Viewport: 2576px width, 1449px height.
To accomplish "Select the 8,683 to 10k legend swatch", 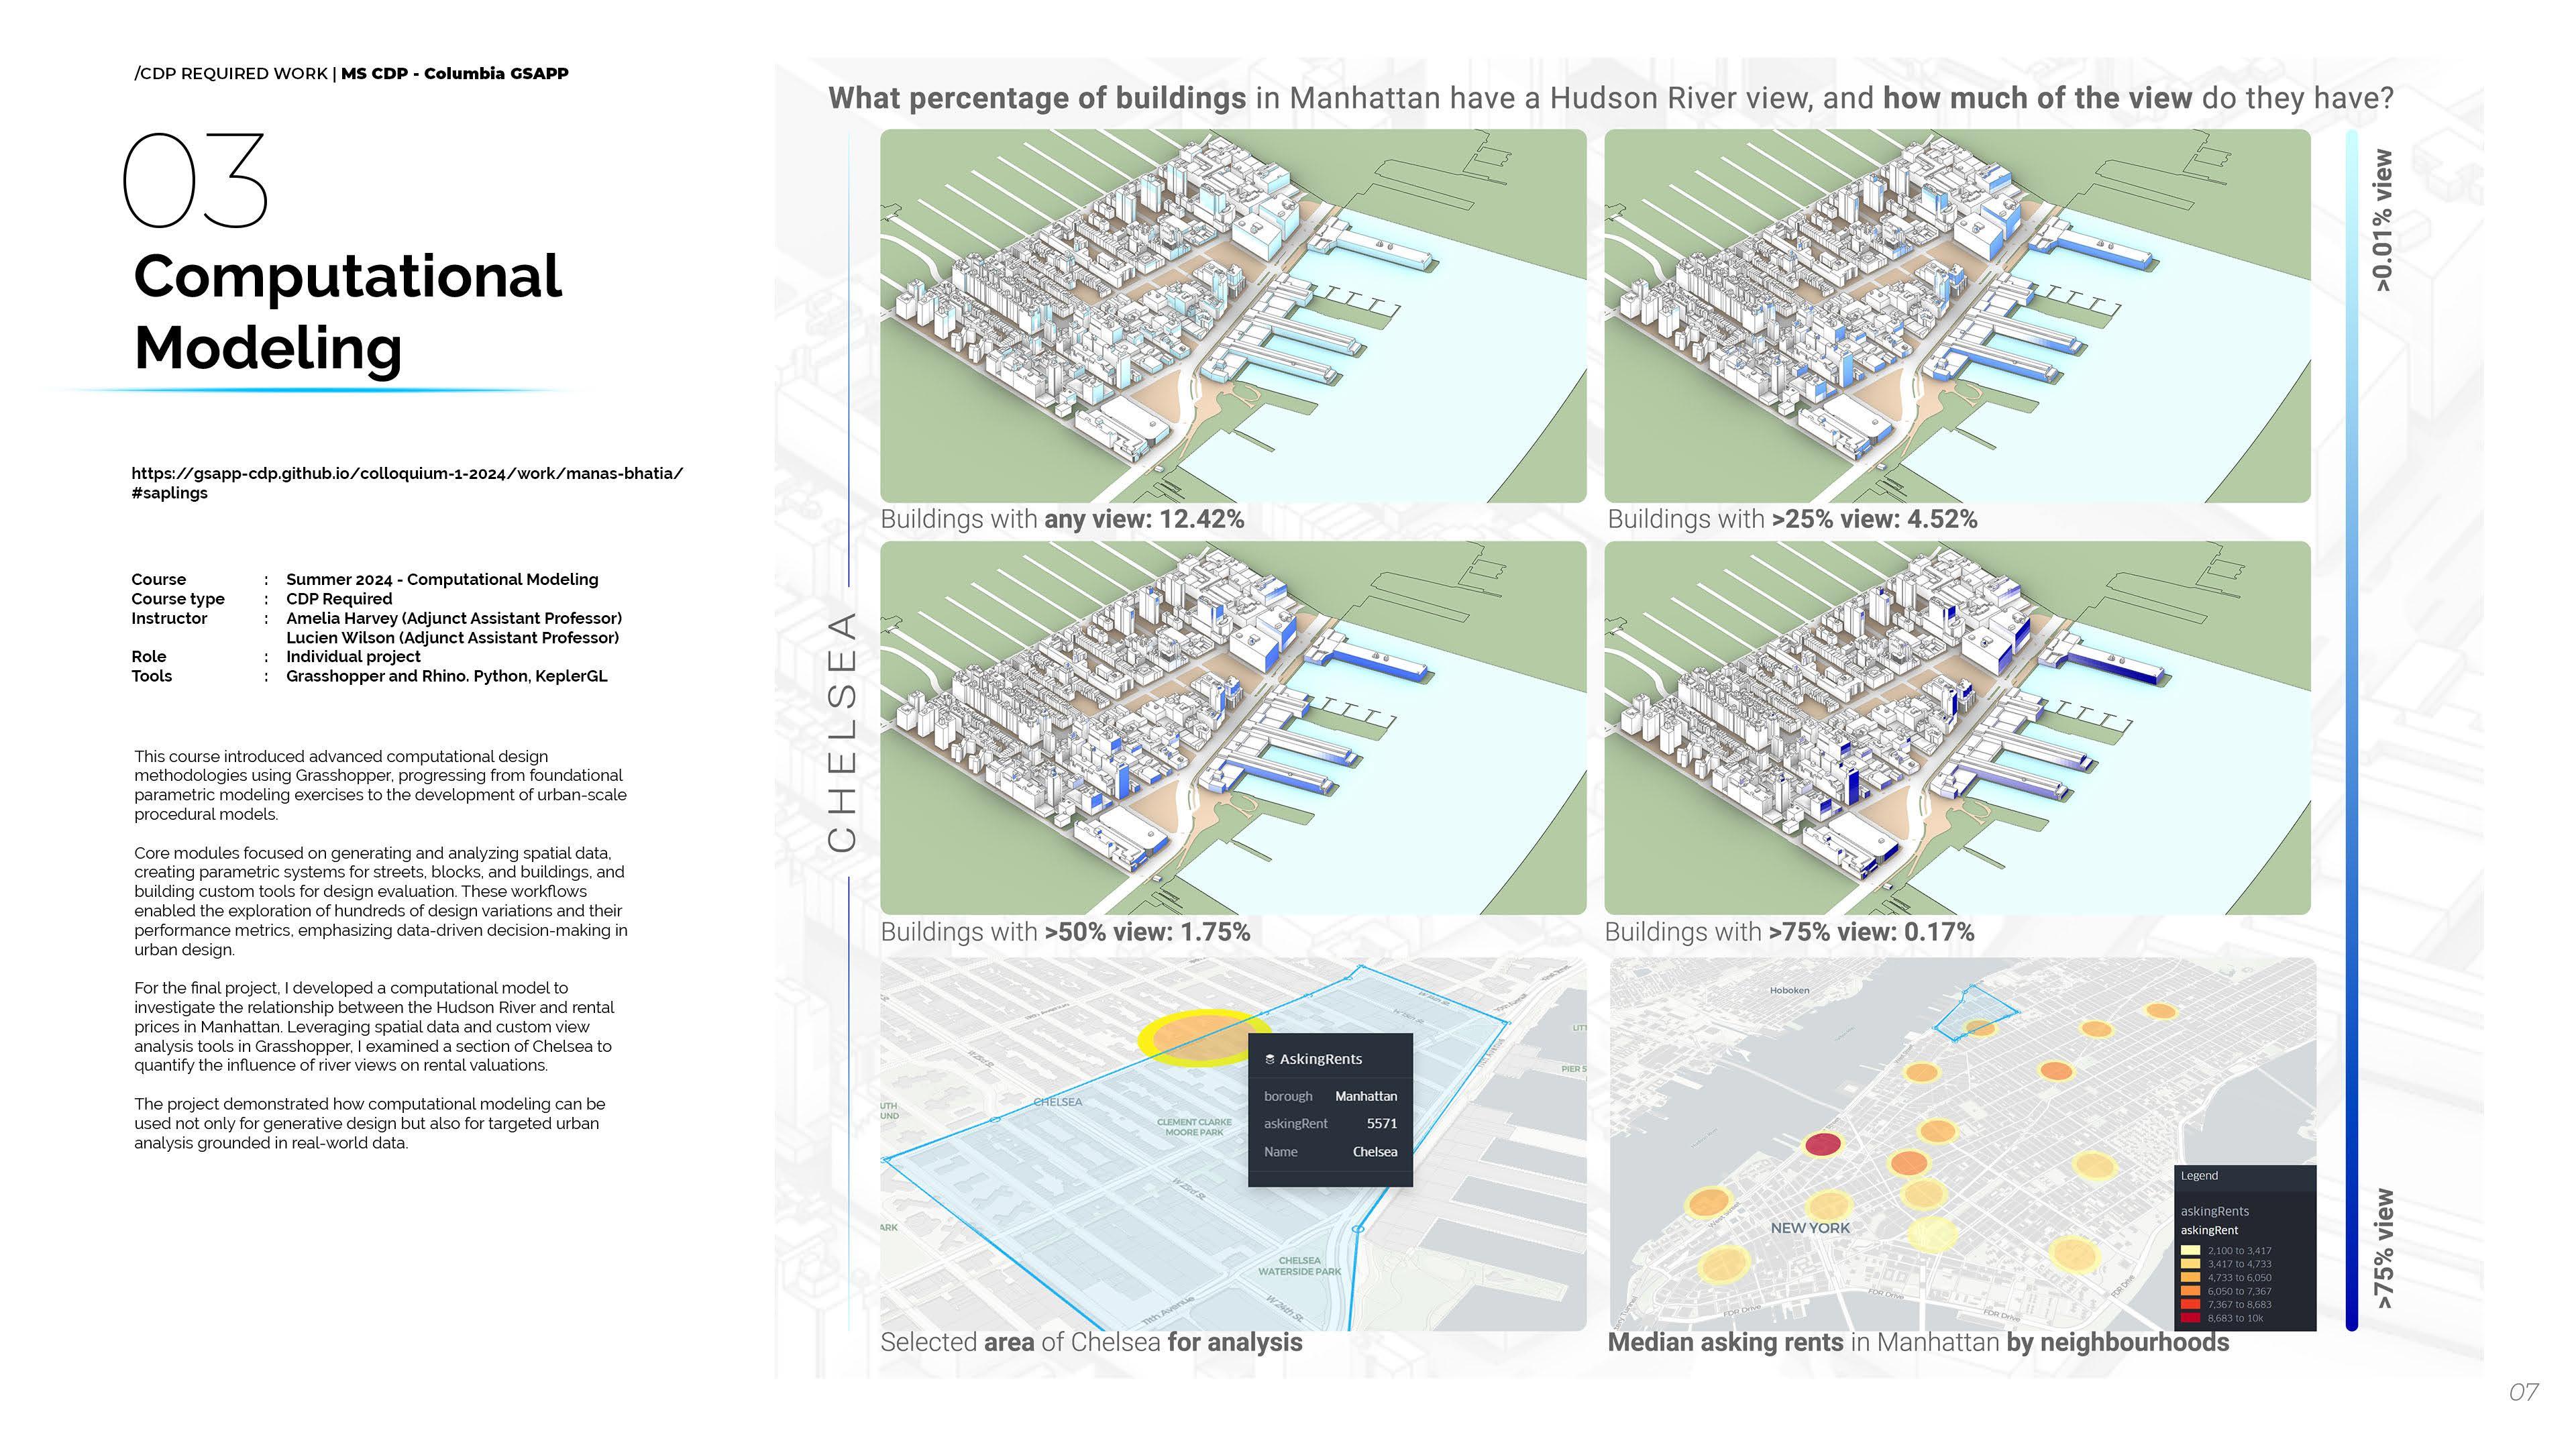I will [2190, 1318].
